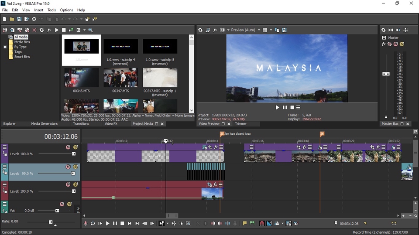Expand the By Type tree node

click(x=5, y=47)
